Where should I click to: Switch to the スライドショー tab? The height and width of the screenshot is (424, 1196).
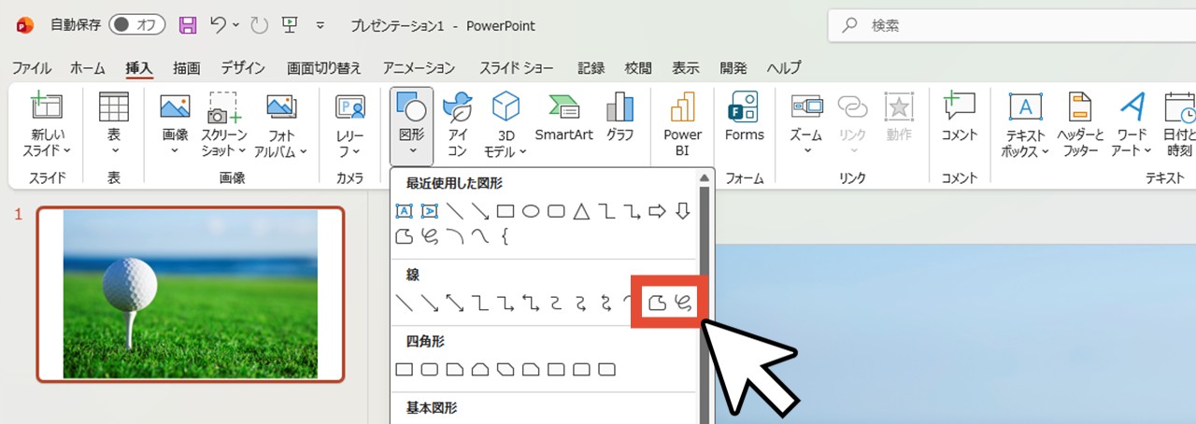click(517, 68)
